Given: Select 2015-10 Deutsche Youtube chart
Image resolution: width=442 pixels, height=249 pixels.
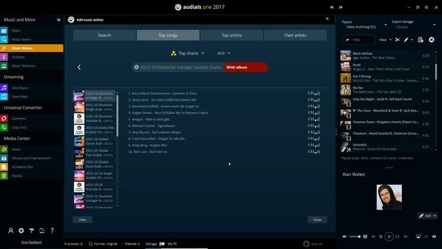Looking at the screenshot, I should tap(94, 118).
